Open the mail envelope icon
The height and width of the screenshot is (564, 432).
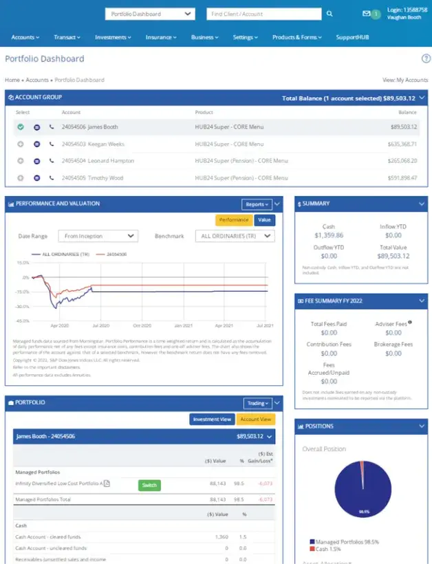366,14
